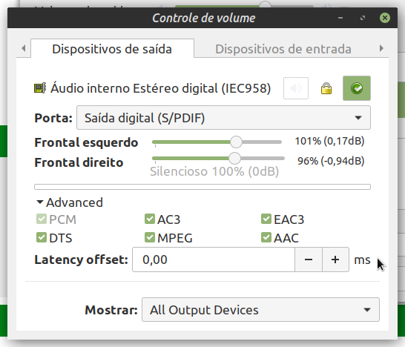The width and height of the screenshot is (405, 347).
Task: Increase latency offset with plus button
Action: pyautogui.click(x=335, y=260)
